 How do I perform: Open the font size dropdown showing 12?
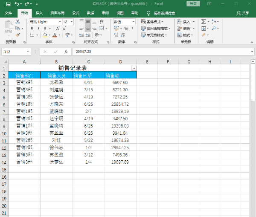[72, 22]
